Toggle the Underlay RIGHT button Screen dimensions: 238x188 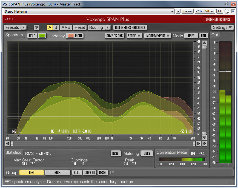pos(75,36)
